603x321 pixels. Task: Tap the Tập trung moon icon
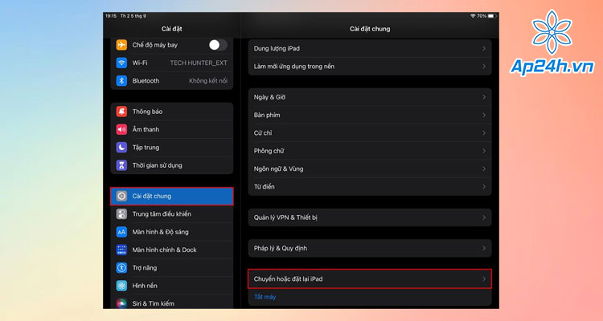click(x=121, y=148)
